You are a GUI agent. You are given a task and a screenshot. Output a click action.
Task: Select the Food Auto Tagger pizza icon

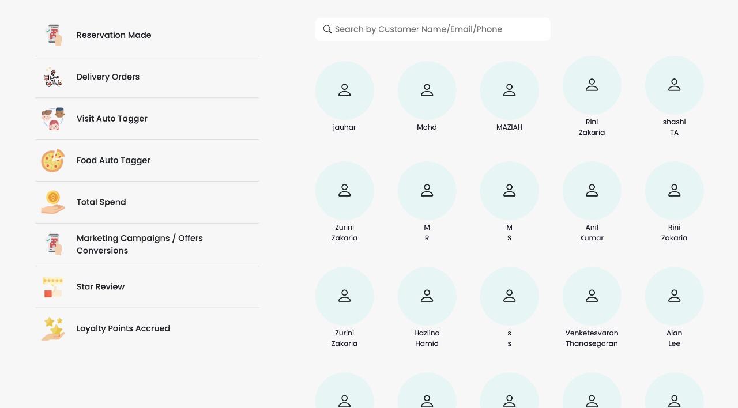(52, 161)
